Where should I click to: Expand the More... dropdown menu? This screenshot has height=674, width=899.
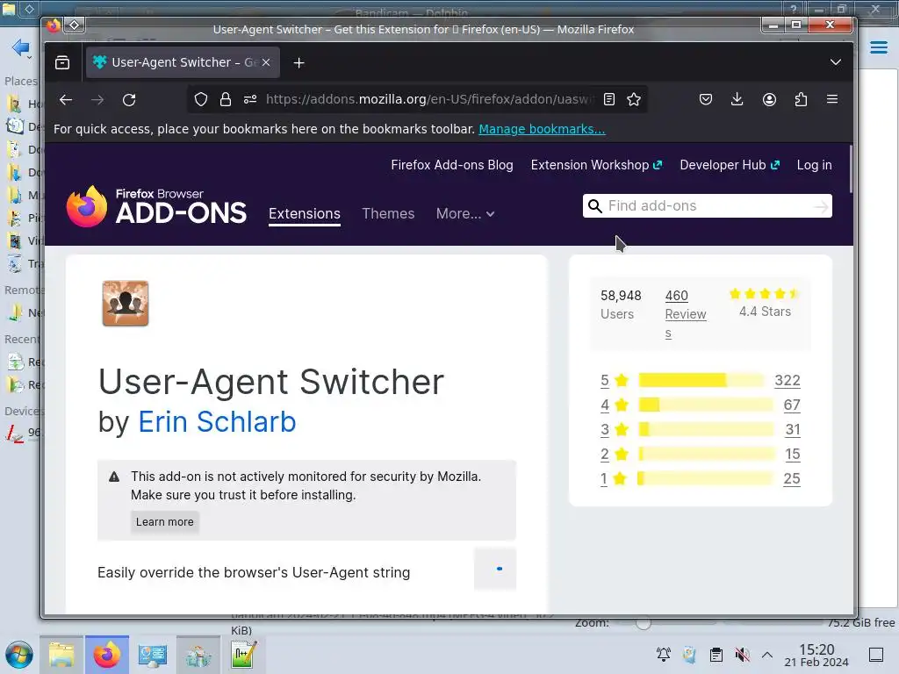click(465, 214)
